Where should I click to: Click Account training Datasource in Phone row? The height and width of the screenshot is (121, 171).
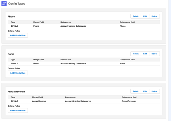(x=73, y=26)
